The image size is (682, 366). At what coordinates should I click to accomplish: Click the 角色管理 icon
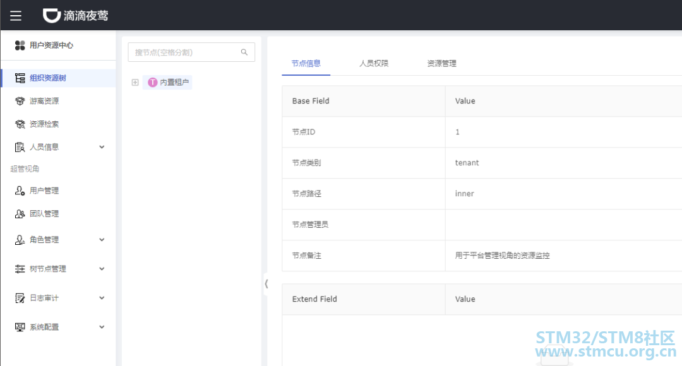point(20,240)
